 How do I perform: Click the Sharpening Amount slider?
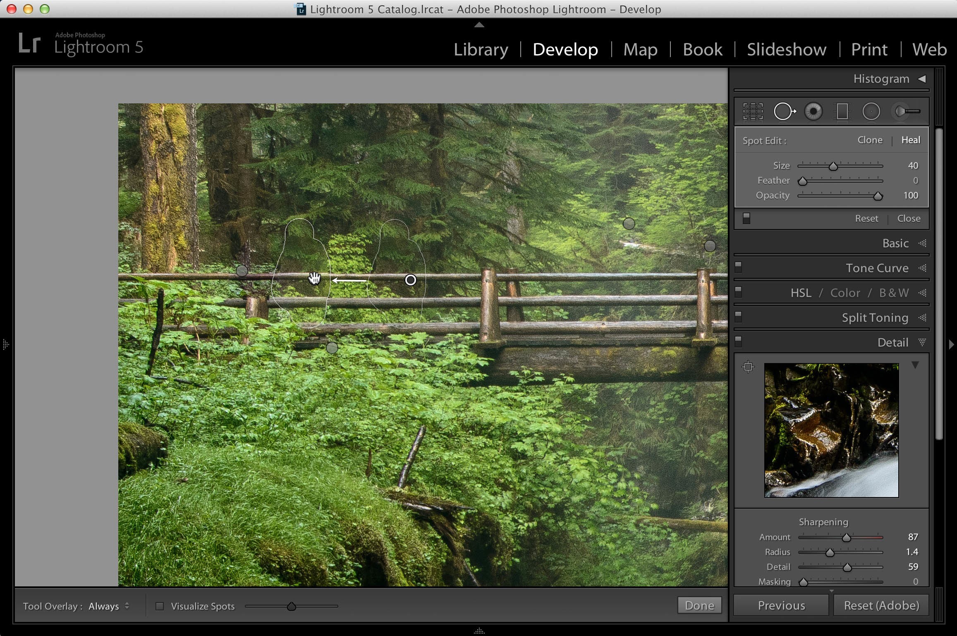coord(840,537)
